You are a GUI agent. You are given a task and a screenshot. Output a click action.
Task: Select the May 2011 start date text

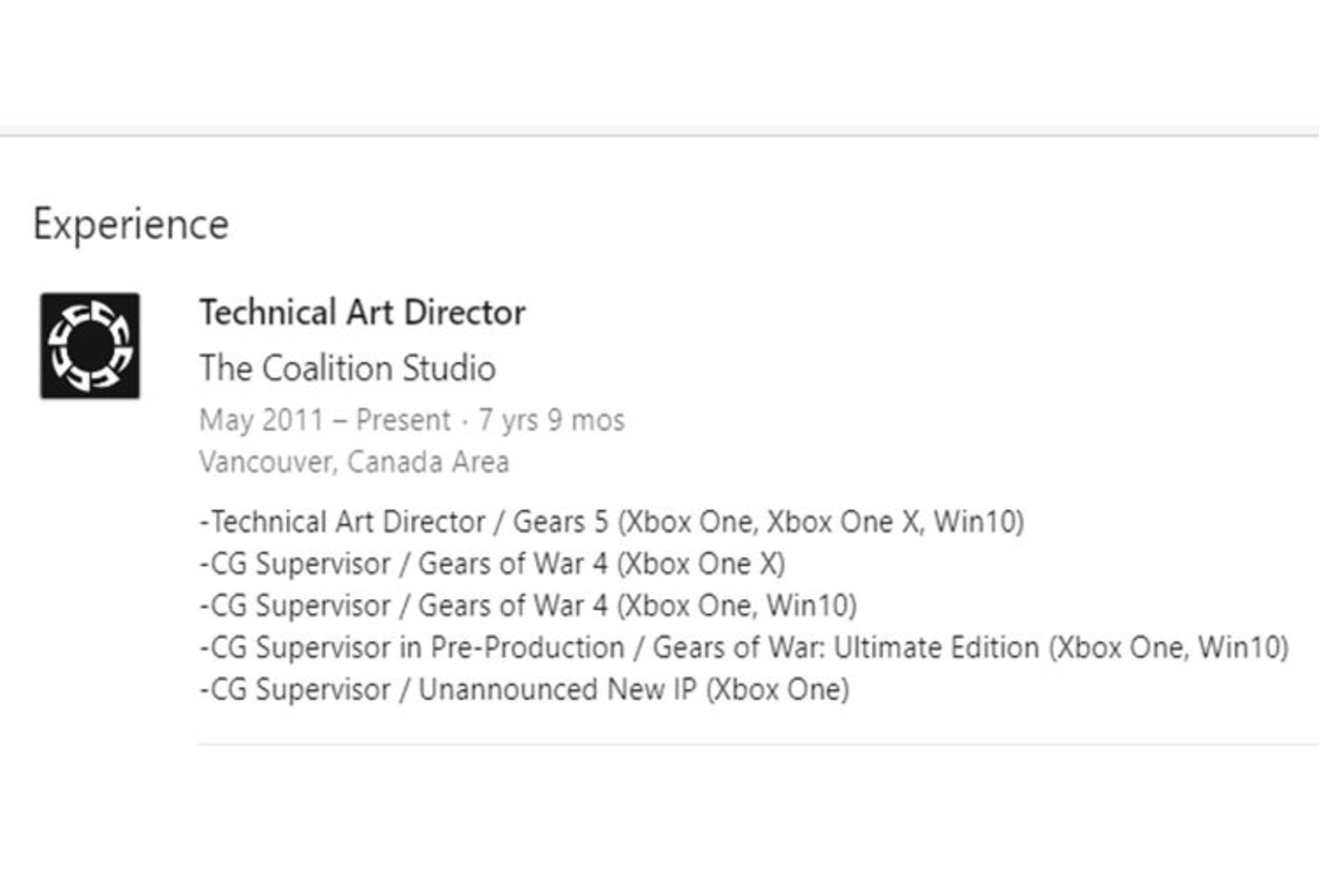point(261,420)
